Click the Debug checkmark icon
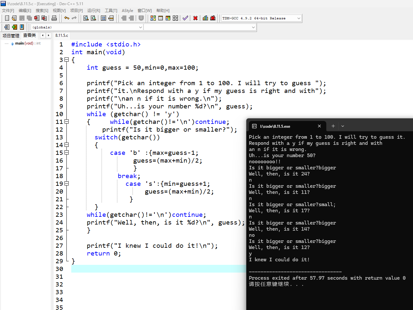The width and height of the screenshot is (413, 310). pos(185,18)
